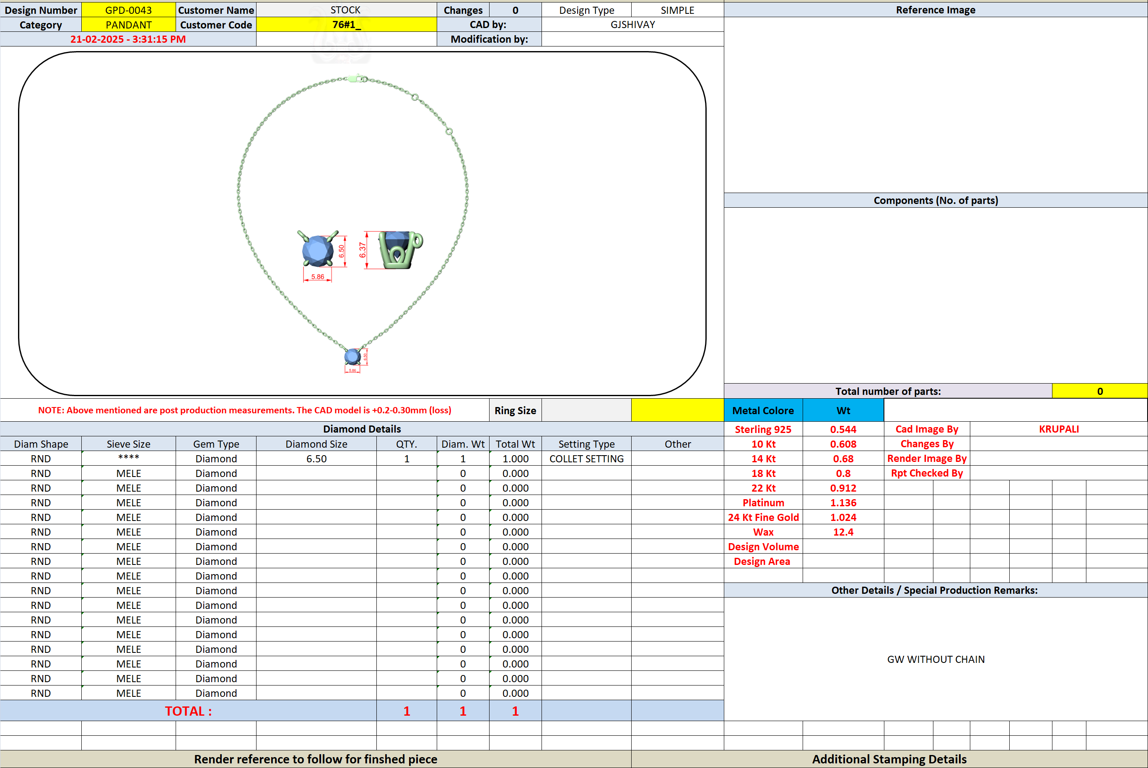
Task: Select the 6.50 diamond size cell
Action: [x=317, y=459]
